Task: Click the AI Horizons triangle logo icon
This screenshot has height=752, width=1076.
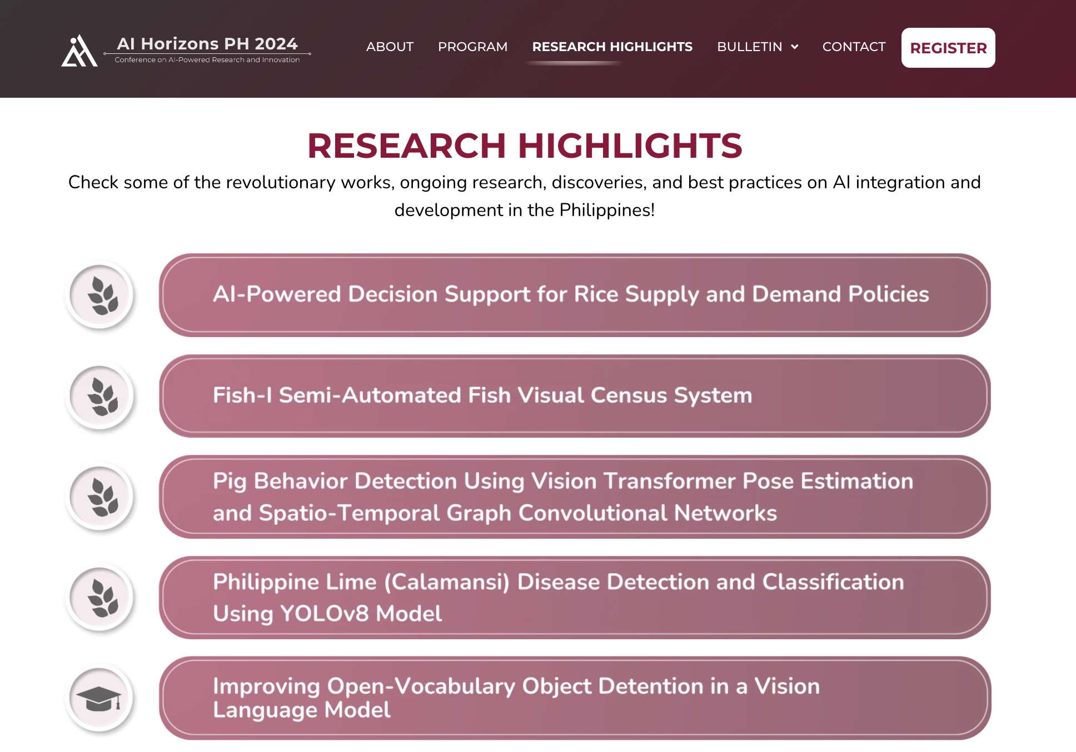Action: [x=79, y=51]
